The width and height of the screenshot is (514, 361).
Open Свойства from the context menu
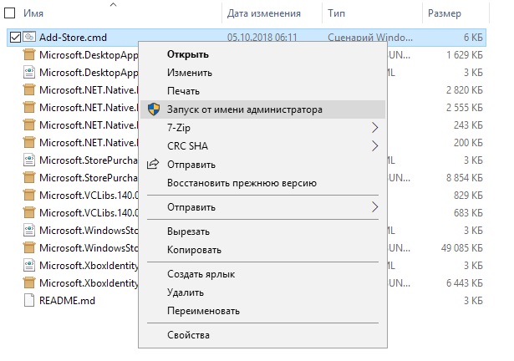pyautogui.click(x=262, y=335)
